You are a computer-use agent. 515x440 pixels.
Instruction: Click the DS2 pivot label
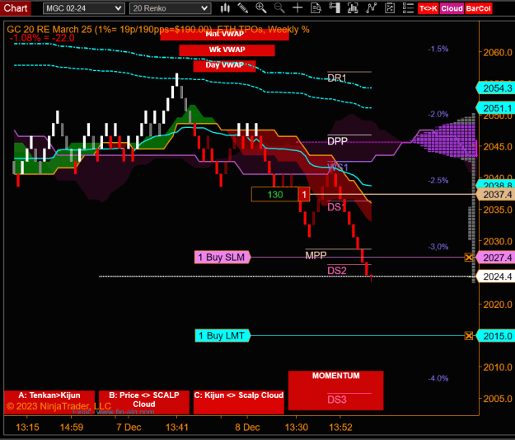(x=337, y=271)
